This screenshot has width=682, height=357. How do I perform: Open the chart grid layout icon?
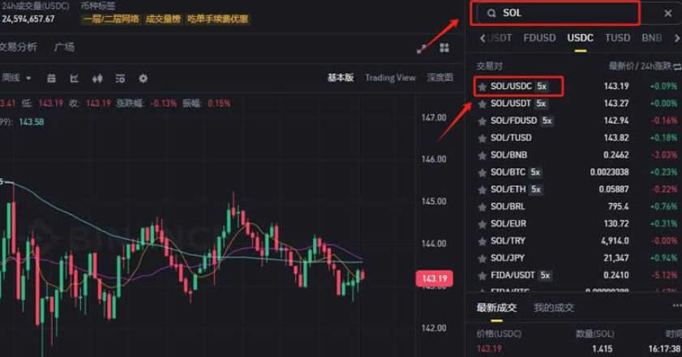tap(444, 48)
